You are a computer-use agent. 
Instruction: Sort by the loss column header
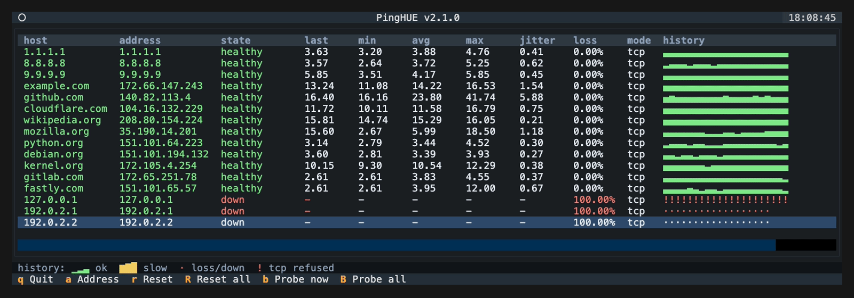(x=585, y=40)
